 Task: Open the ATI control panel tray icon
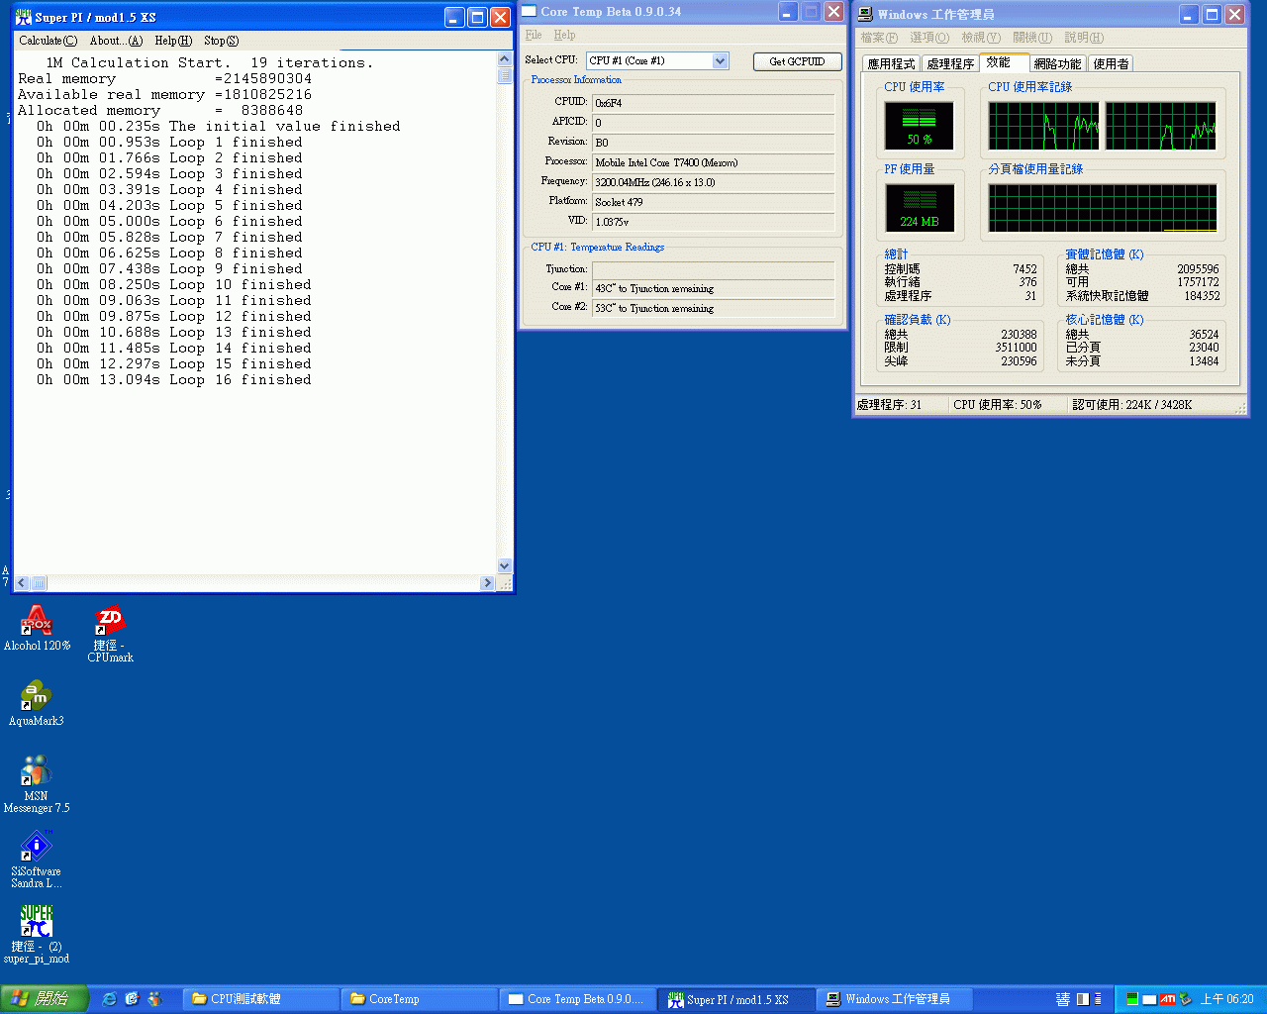(x=1168, y=999)
